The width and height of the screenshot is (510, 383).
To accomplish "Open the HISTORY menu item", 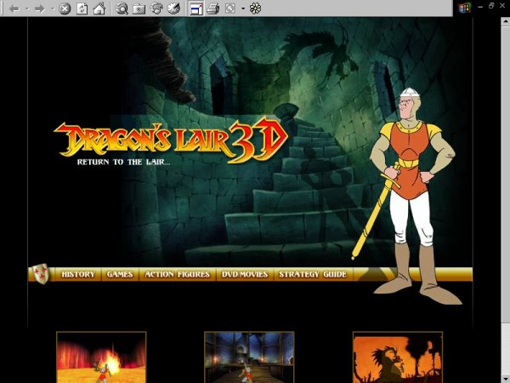I will click(78, 274).
